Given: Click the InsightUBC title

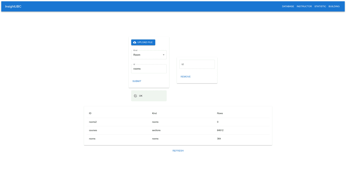Looking at the screenshot, I should coord(13,6).
